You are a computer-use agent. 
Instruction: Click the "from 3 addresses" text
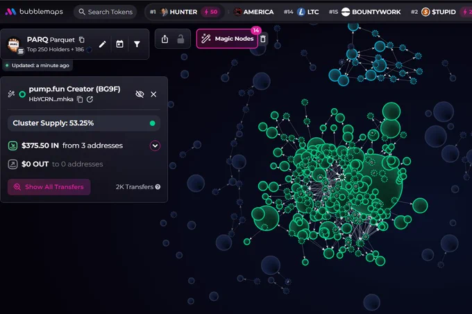(93, 146)
